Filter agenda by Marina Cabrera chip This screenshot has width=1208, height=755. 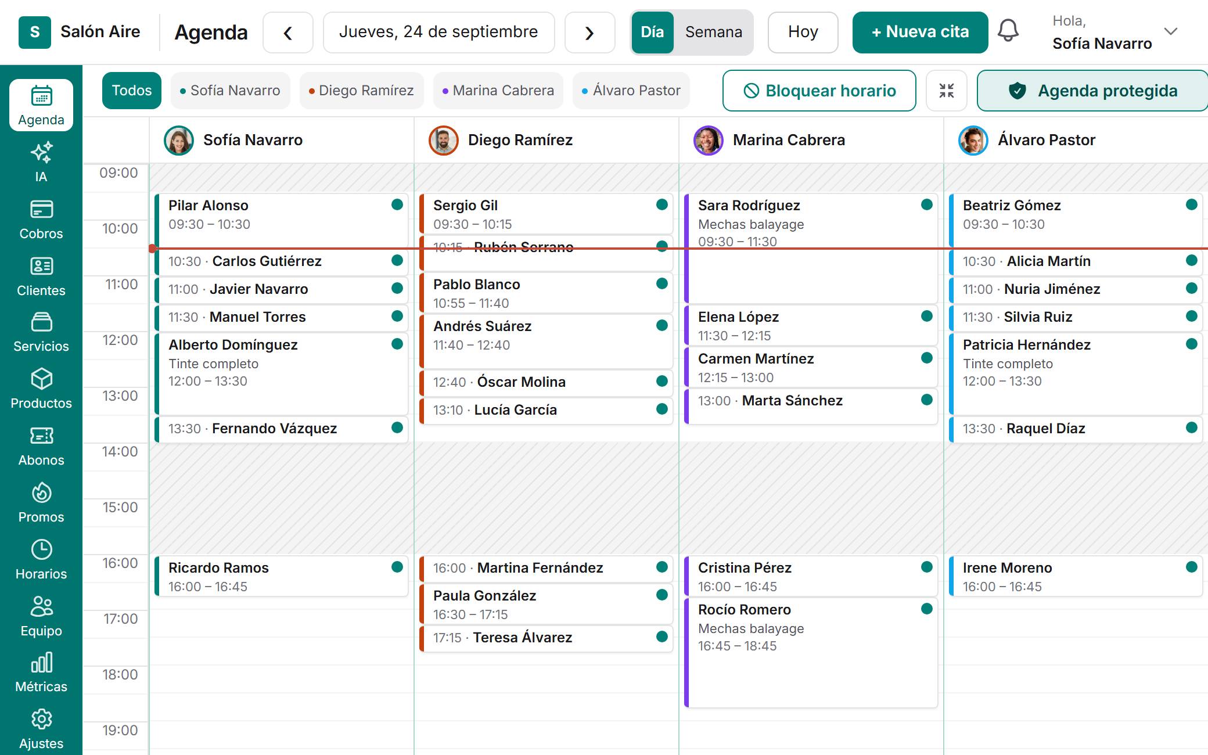click(x=498, y=91)
